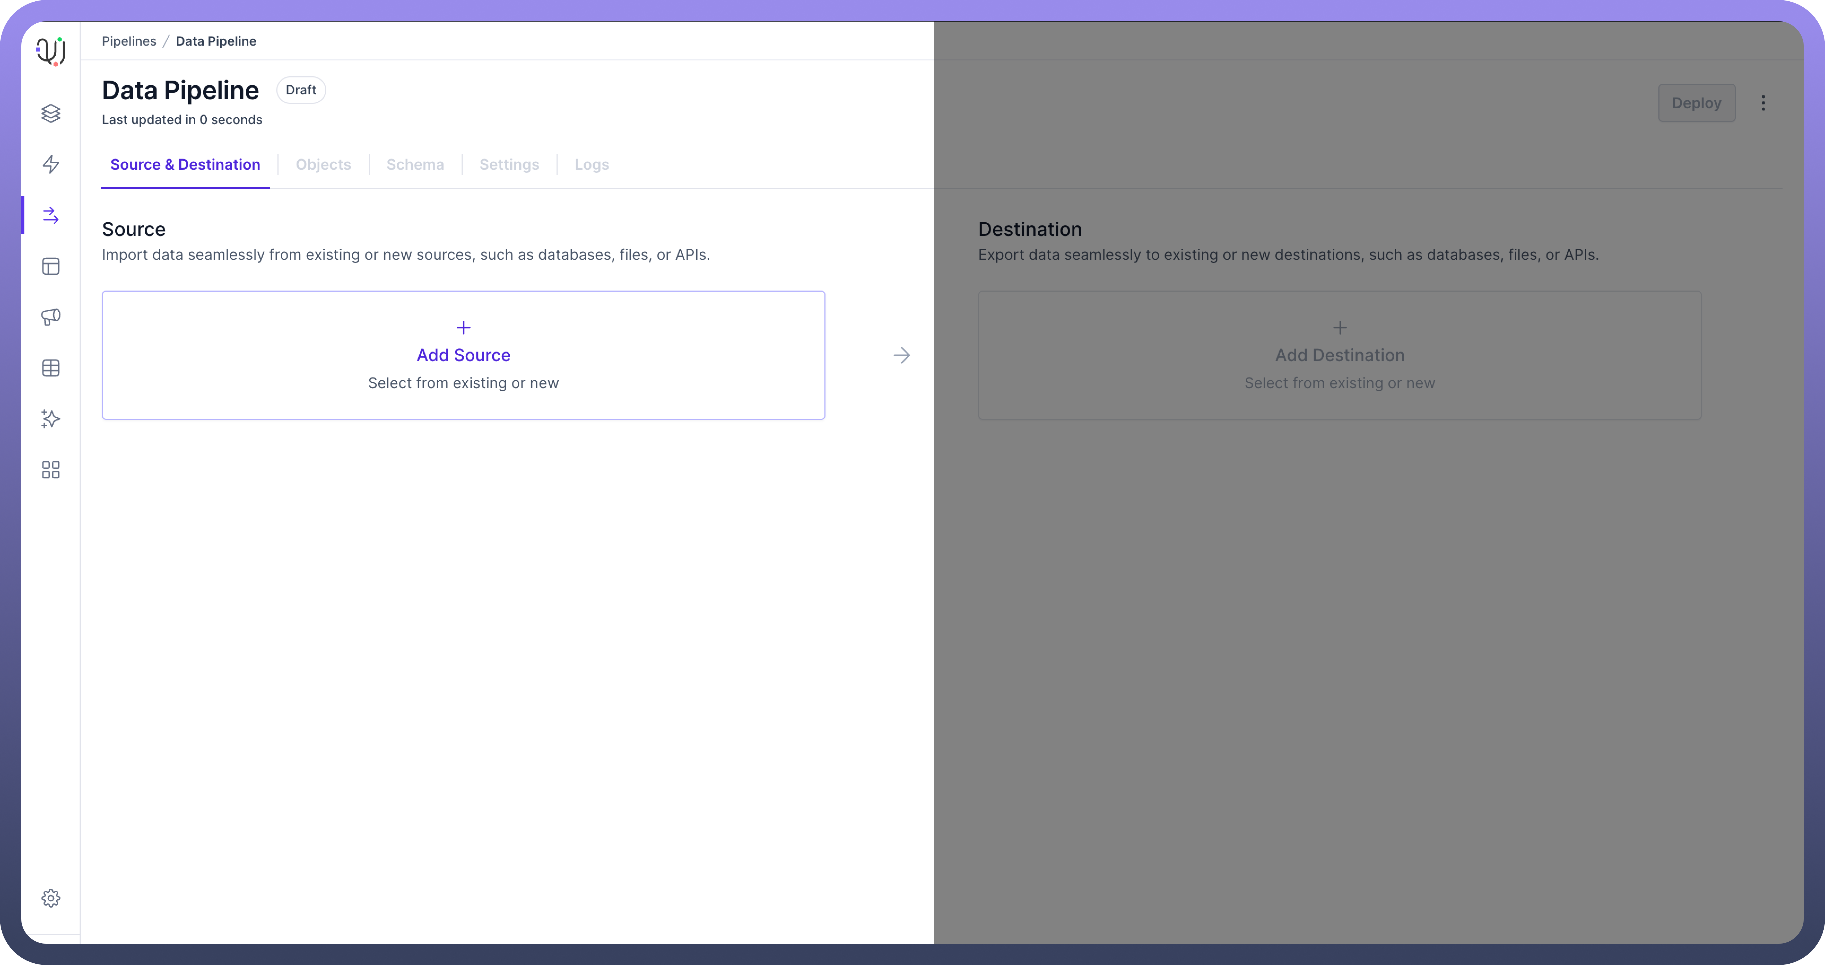Open the lightning bolt sidebar icon

click(x=50, y=164)
